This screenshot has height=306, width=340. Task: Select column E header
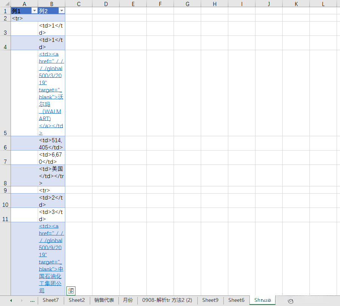[x=133, y=4]
